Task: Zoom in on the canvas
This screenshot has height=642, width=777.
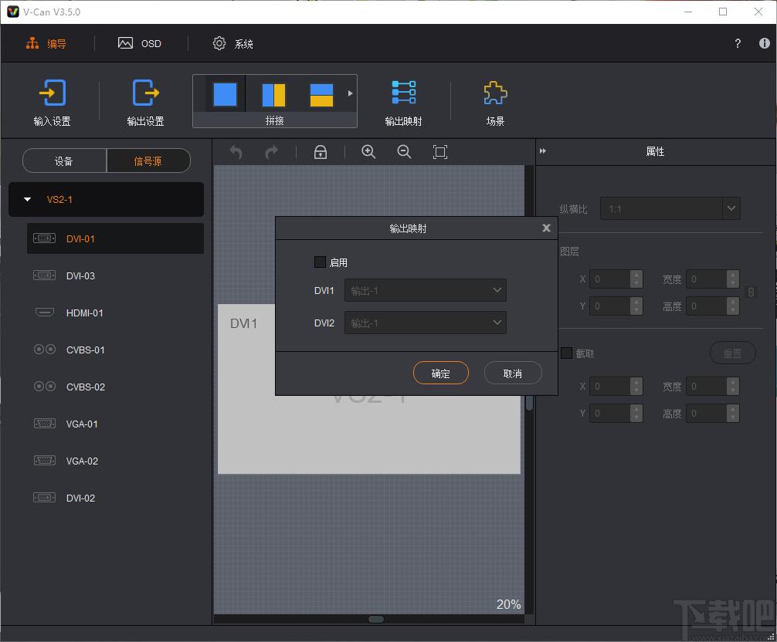Action: click(368, 152)
